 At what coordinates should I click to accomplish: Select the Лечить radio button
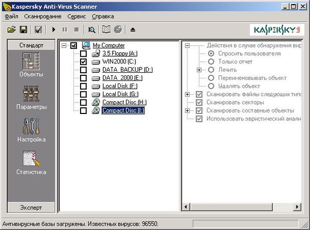[211, 70]
